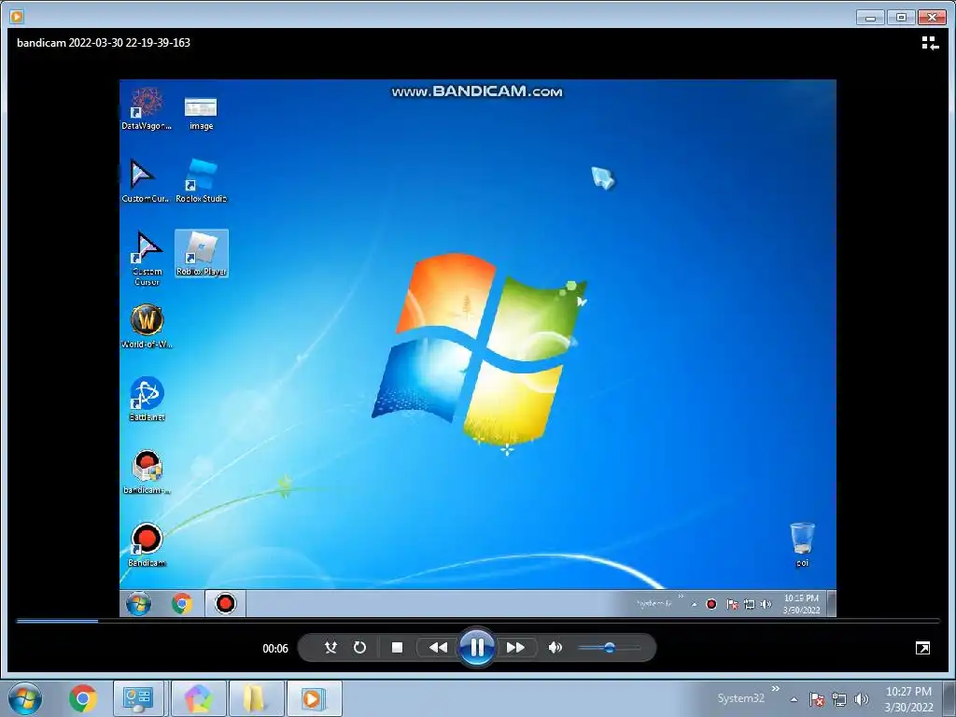
Task: Click the Show desktop button on the taskbar edge
Action: [x=949, y=698]
